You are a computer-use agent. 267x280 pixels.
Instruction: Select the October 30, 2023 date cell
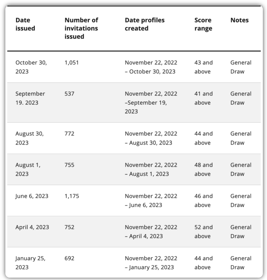31,67
